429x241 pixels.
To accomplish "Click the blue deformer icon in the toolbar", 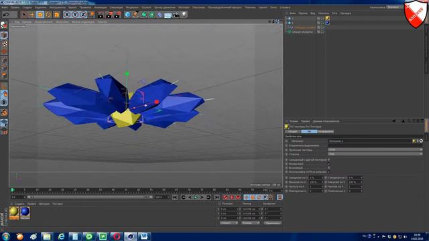I will 160,15.
